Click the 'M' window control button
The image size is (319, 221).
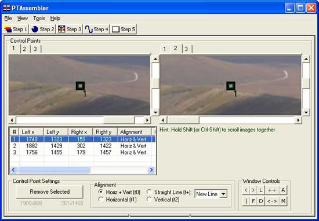[283, 201]
